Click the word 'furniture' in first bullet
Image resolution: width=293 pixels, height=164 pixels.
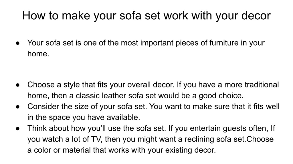[x=224, y=43]
